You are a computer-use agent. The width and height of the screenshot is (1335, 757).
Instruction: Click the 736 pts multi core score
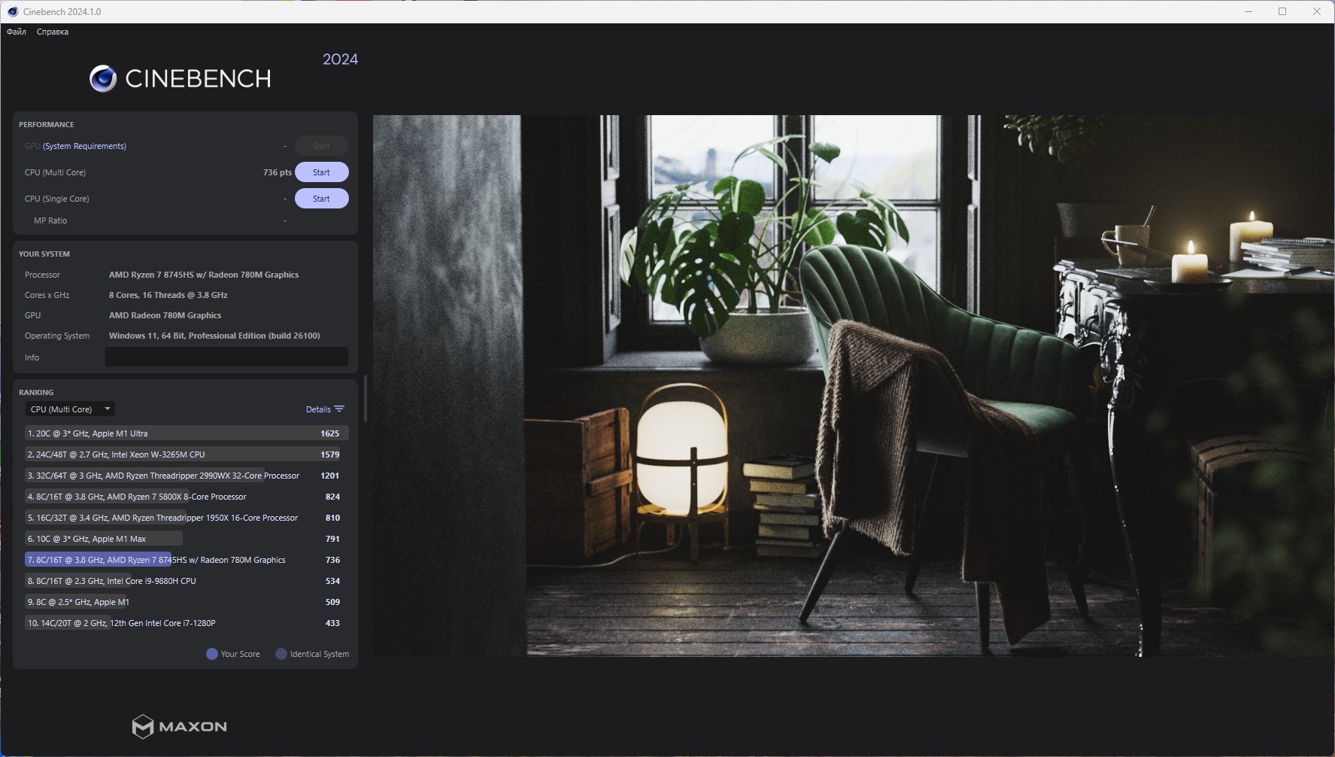(278, 172)
